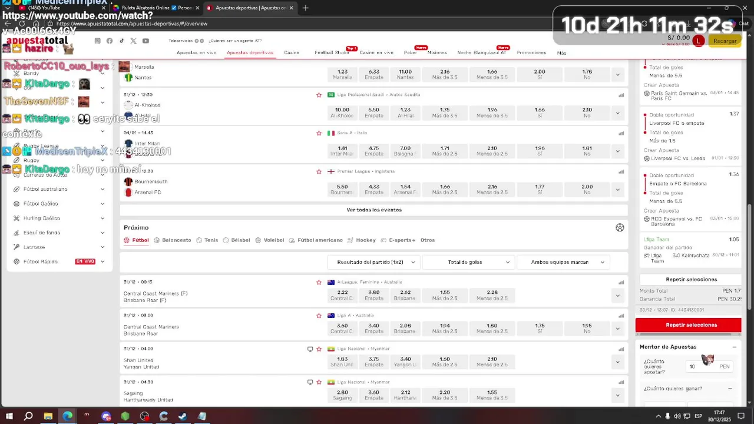Image resolution: width=754 pixels, height=424 pixels.
Task: Expand more markets for Bournemouth vs Arsenal
Action: click(617, 190)
